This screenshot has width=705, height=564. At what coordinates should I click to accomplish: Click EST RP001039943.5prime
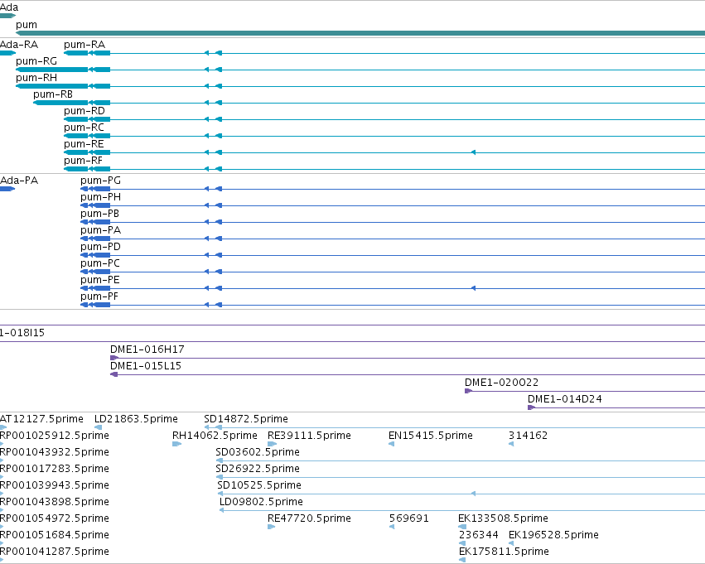(55, 486)
